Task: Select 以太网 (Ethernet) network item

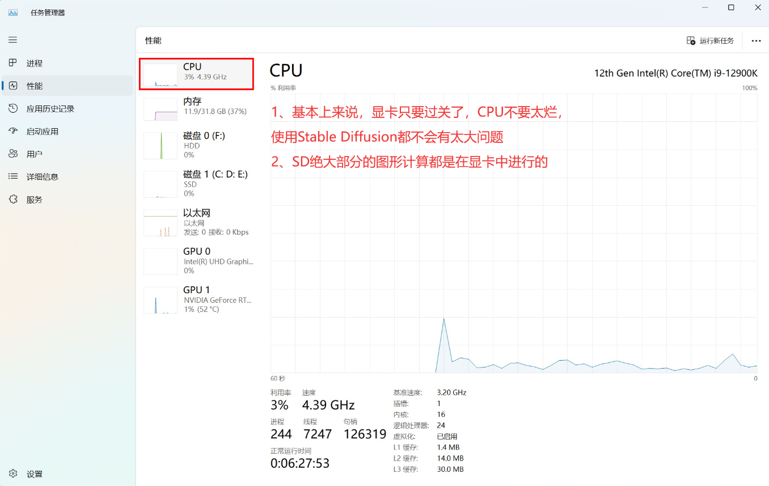Action: 196,222
